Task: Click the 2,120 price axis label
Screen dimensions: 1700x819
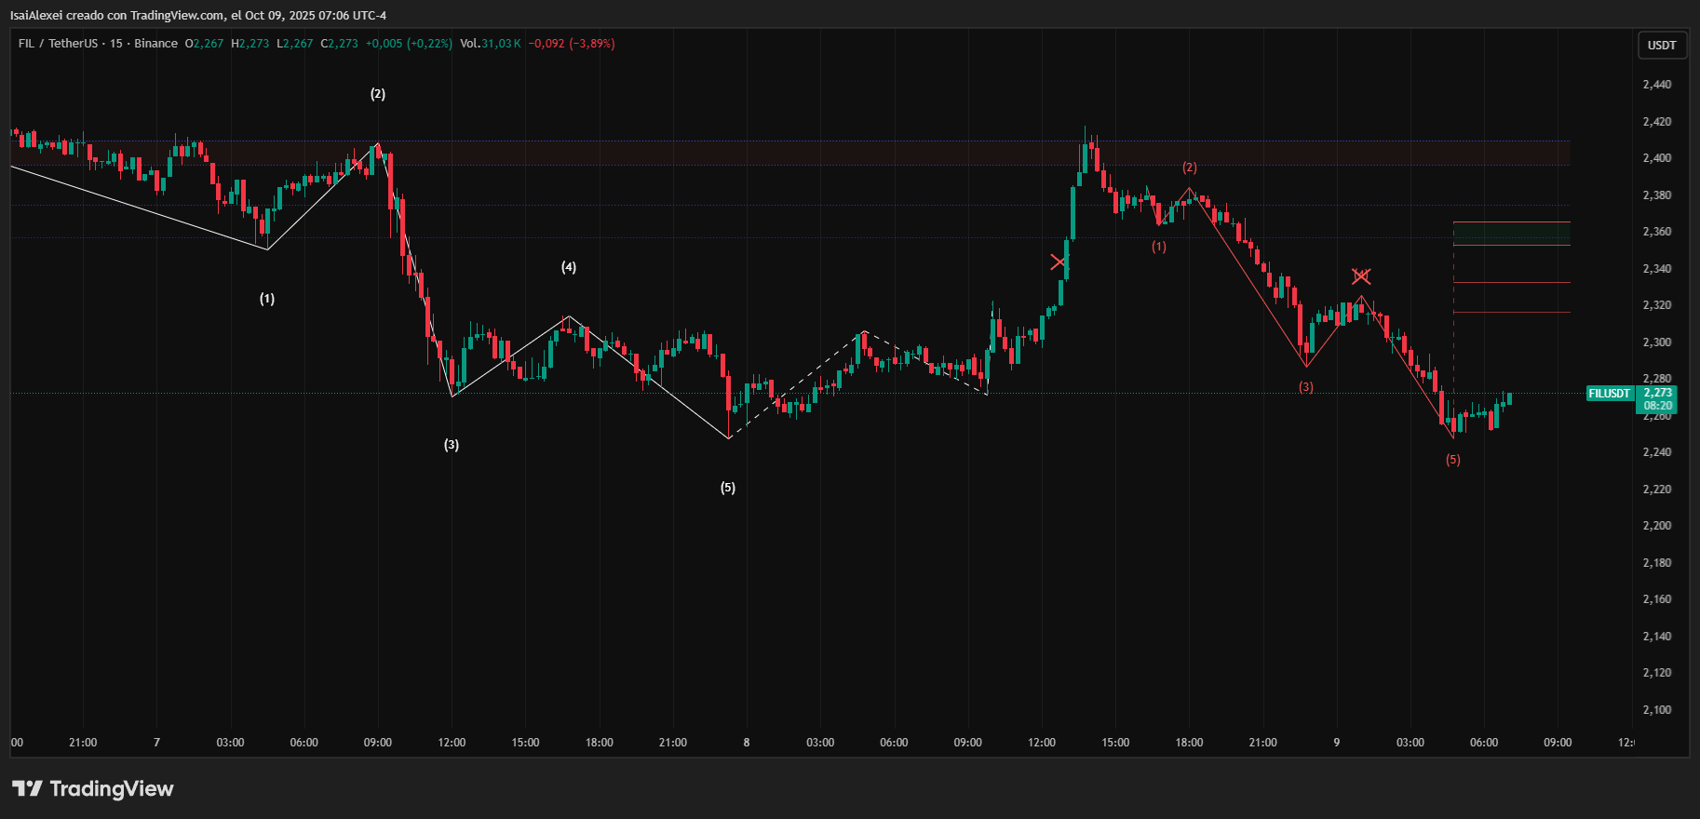Action: [1657, 673]
